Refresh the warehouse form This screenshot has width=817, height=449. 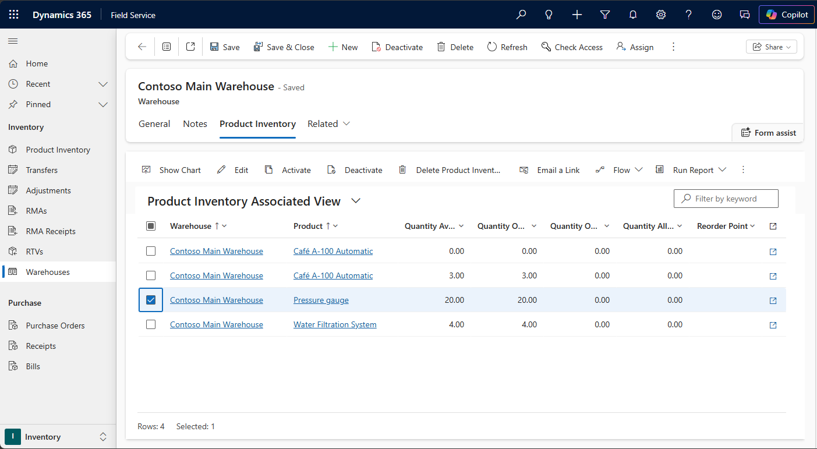tap(507, 47)
